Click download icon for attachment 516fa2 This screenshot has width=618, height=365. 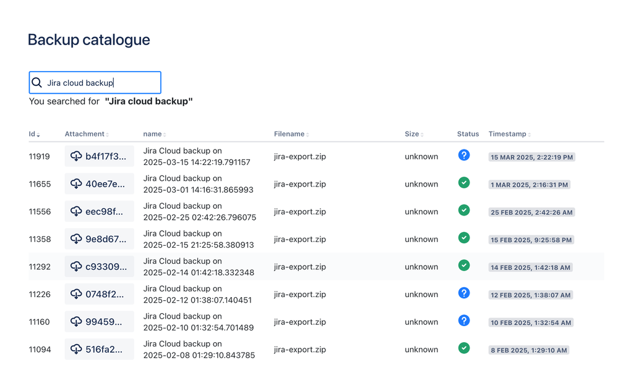tap(76, 349)
